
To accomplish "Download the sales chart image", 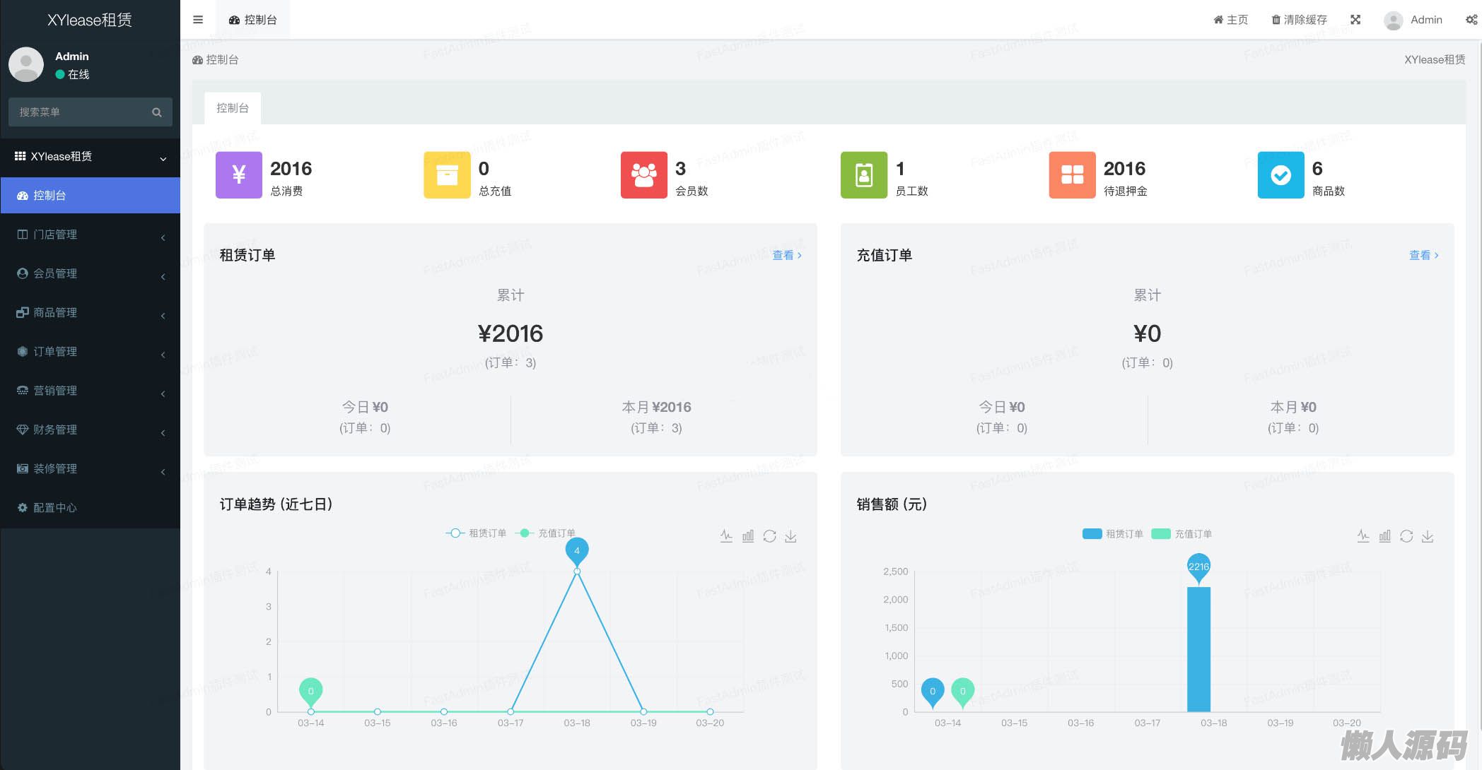I will click(x=1428, y=536).
